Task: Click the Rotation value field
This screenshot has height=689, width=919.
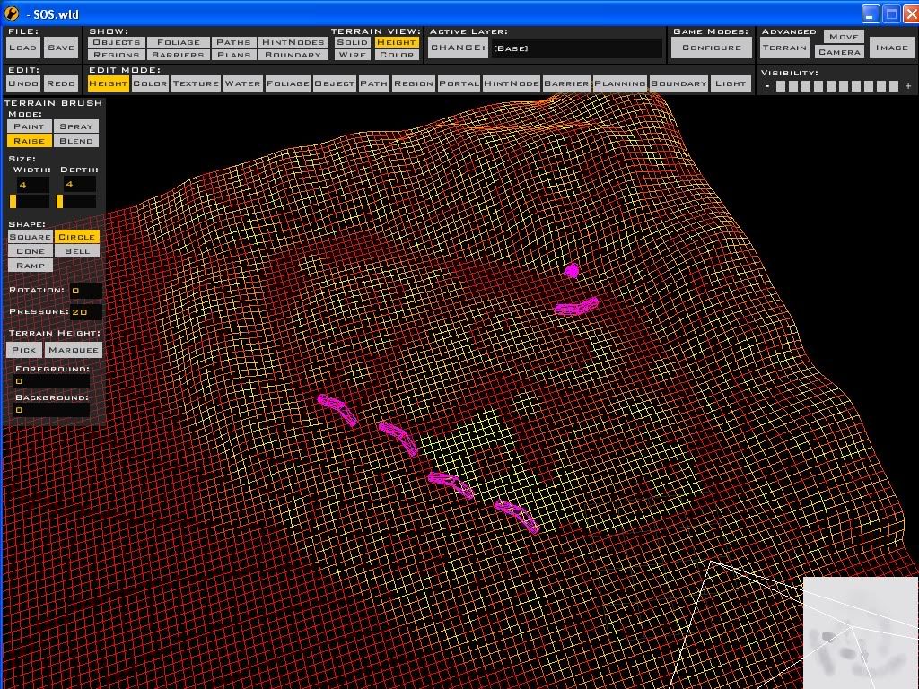Action: tap(85, 290)
